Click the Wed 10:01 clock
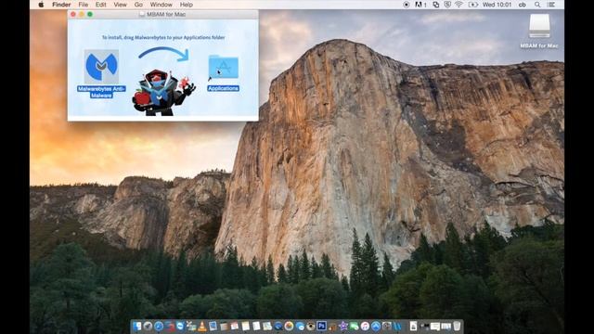Screen dimensions: 594x334 (497, 5)
